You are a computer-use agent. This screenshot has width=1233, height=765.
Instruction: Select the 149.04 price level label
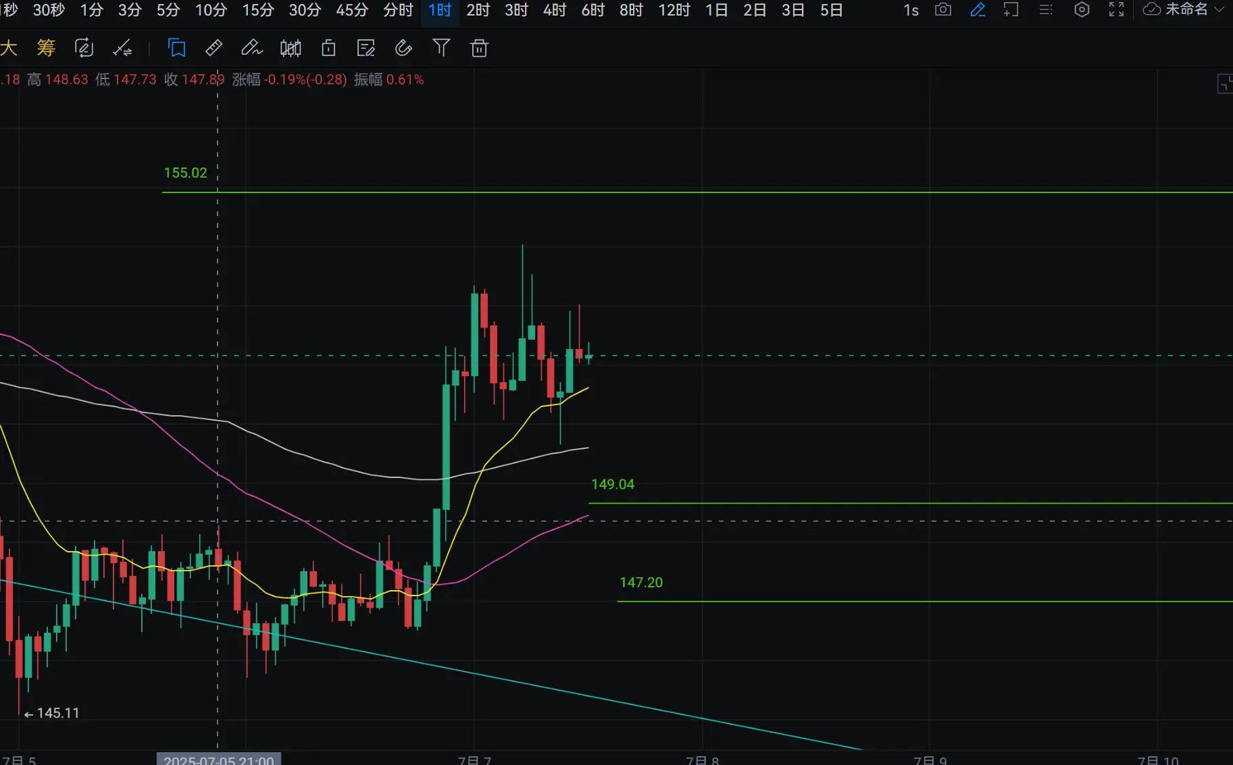click(613, 484)
